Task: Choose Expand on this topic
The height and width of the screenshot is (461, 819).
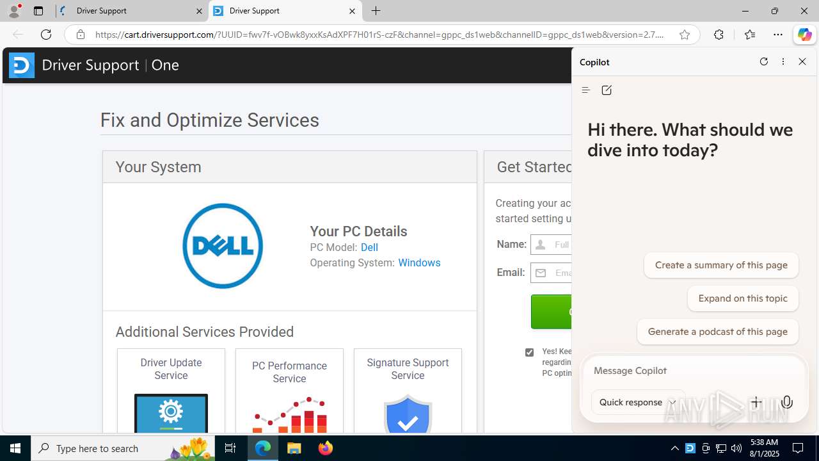Action: [743, 298]
